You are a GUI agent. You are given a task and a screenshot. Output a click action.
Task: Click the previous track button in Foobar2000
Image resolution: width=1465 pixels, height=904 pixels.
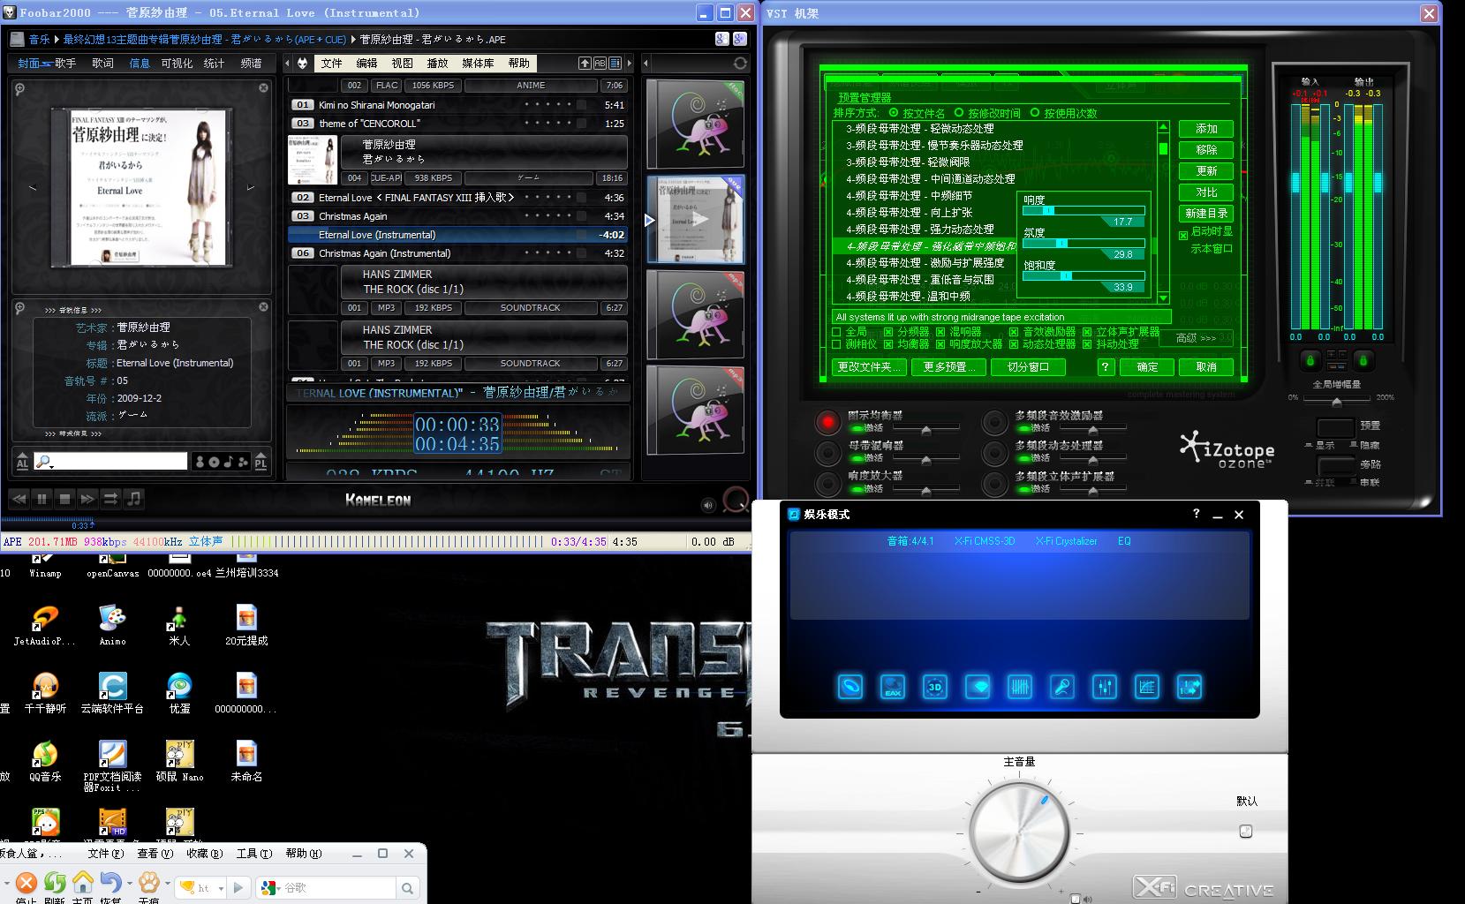click(19, 499)
